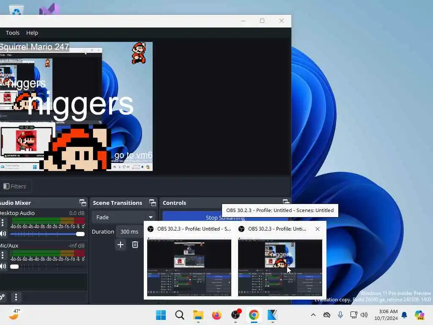
Task: Delete the selected scene transition
Action: [x=135, y=245]
